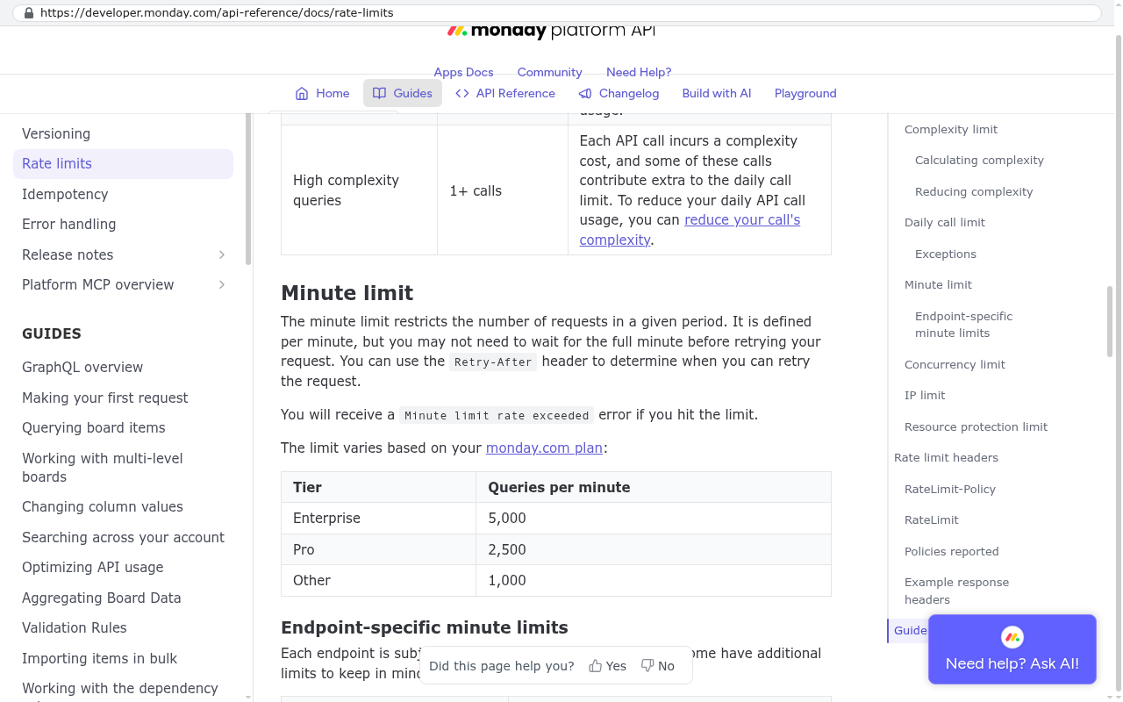This screenshot has width=1123, height=702.
Task: Open Importing items in bulk guide
Action: [x=99, y=659]
